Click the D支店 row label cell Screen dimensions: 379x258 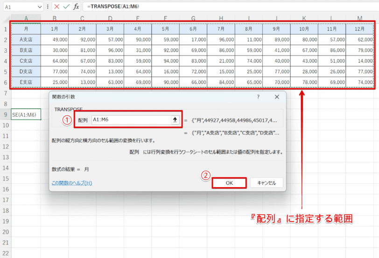[x=26, y=71]
